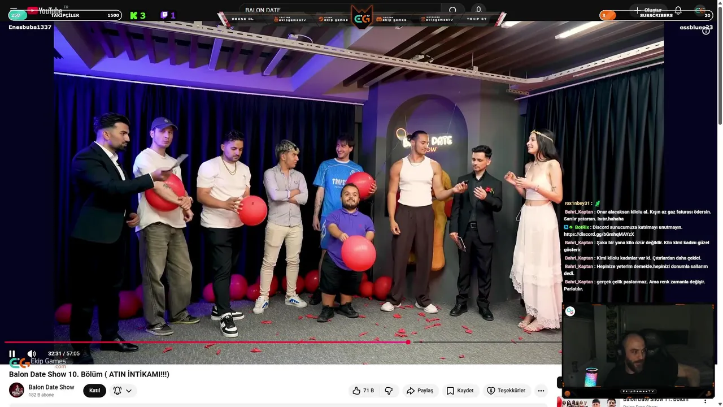Pause the video playback
The height and width of the screenshot is (407, 723).
(x=12, y=354)
